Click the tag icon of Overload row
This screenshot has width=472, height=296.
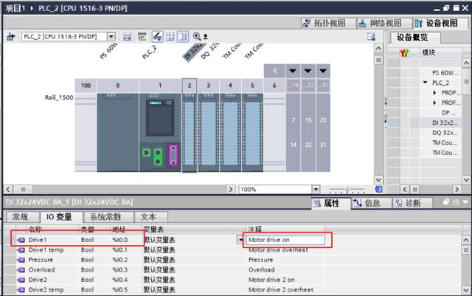pos(21,269)
